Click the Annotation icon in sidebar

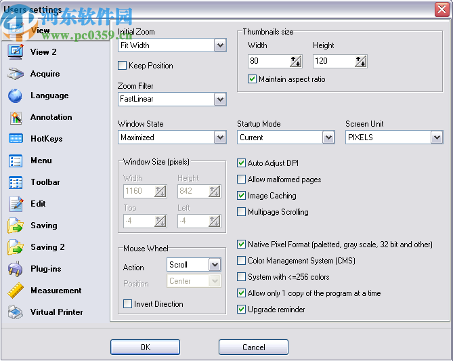(x=16, y=118)
